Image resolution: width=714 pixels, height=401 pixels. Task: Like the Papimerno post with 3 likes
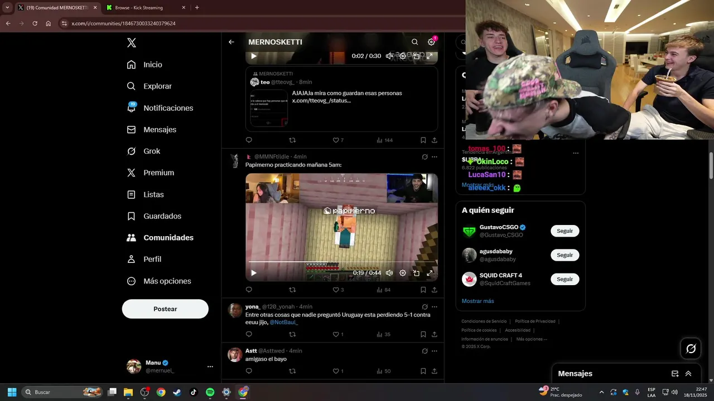click(x=338, y=290)
